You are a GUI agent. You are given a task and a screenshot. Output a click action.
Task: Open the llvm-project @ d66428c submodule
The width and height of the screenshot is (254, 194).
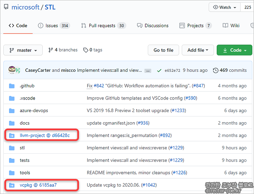[x=45, y=135]
